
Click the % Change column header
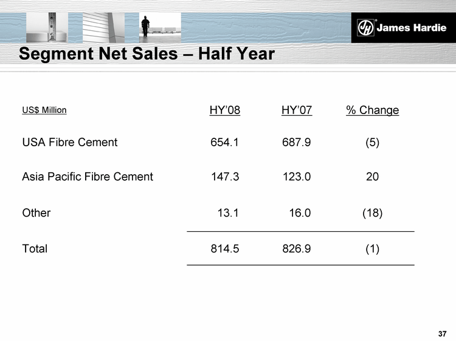[x=372, y=110]
